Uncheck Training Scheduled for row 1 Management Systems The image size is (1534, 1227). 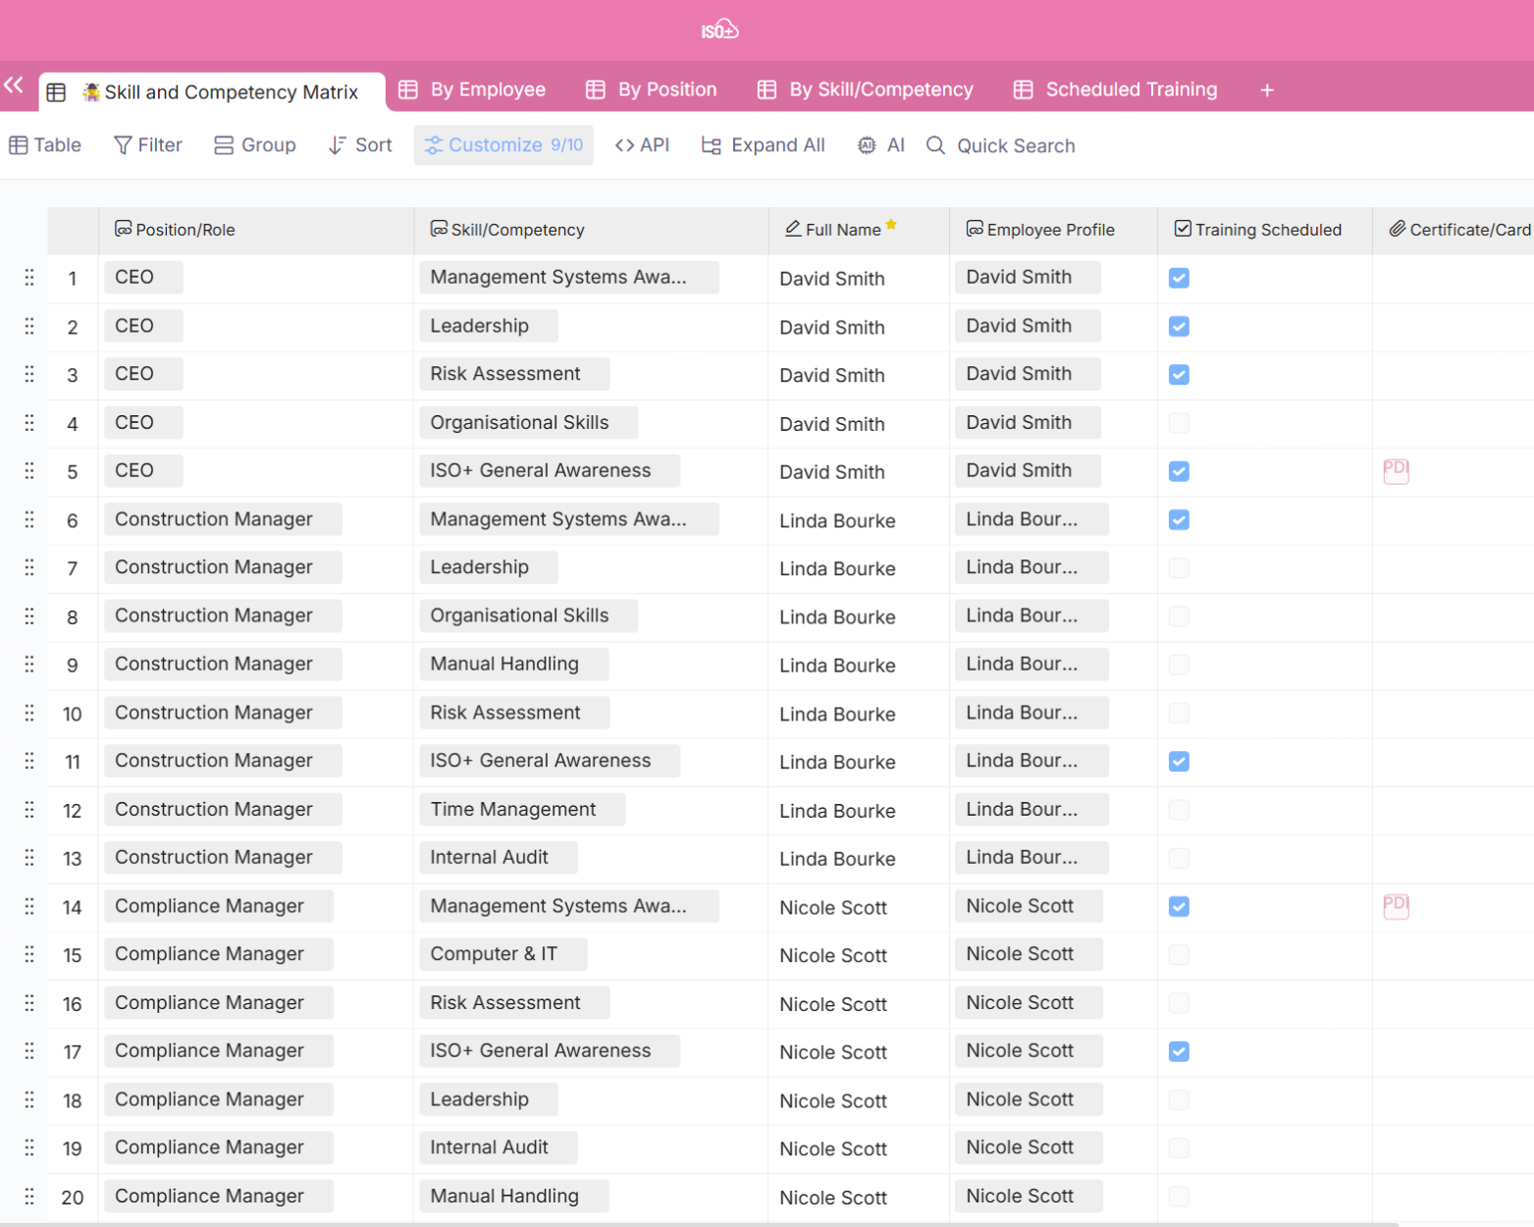tap(1179, 278)
